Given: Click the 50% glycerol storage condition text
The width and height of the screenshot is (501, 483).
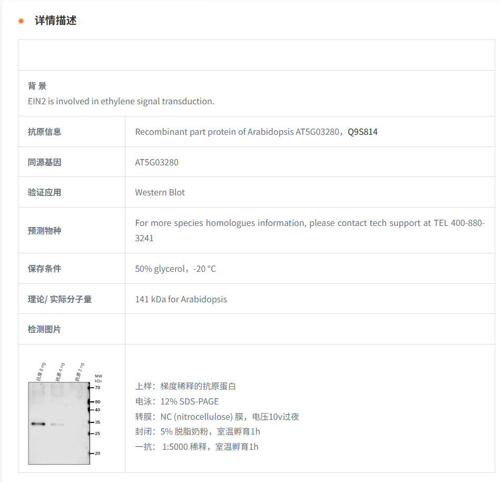Looking at the screenshot, I should click(175, 269).
